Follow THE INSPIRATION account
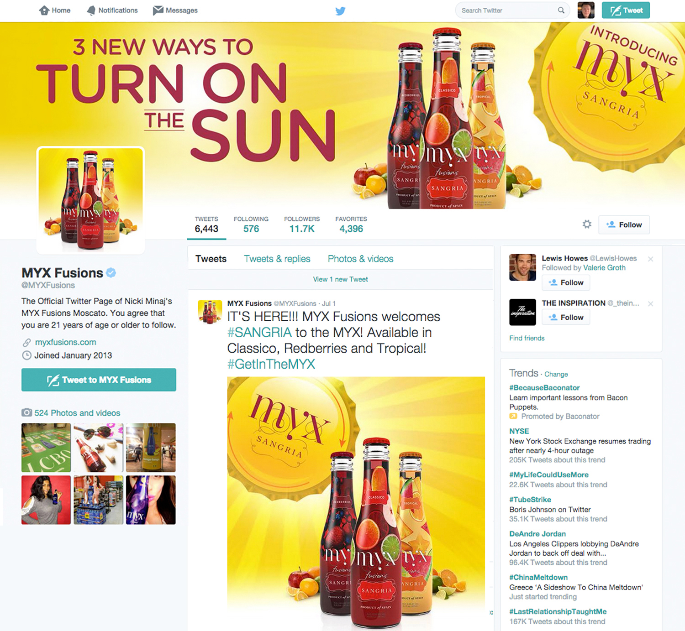The image size is (685, 631). pos(566,317)
